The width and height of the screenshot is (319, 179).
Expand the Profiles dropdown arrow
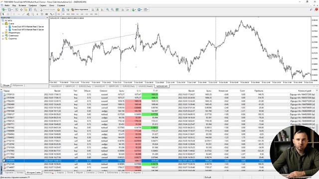pos(12,9)
